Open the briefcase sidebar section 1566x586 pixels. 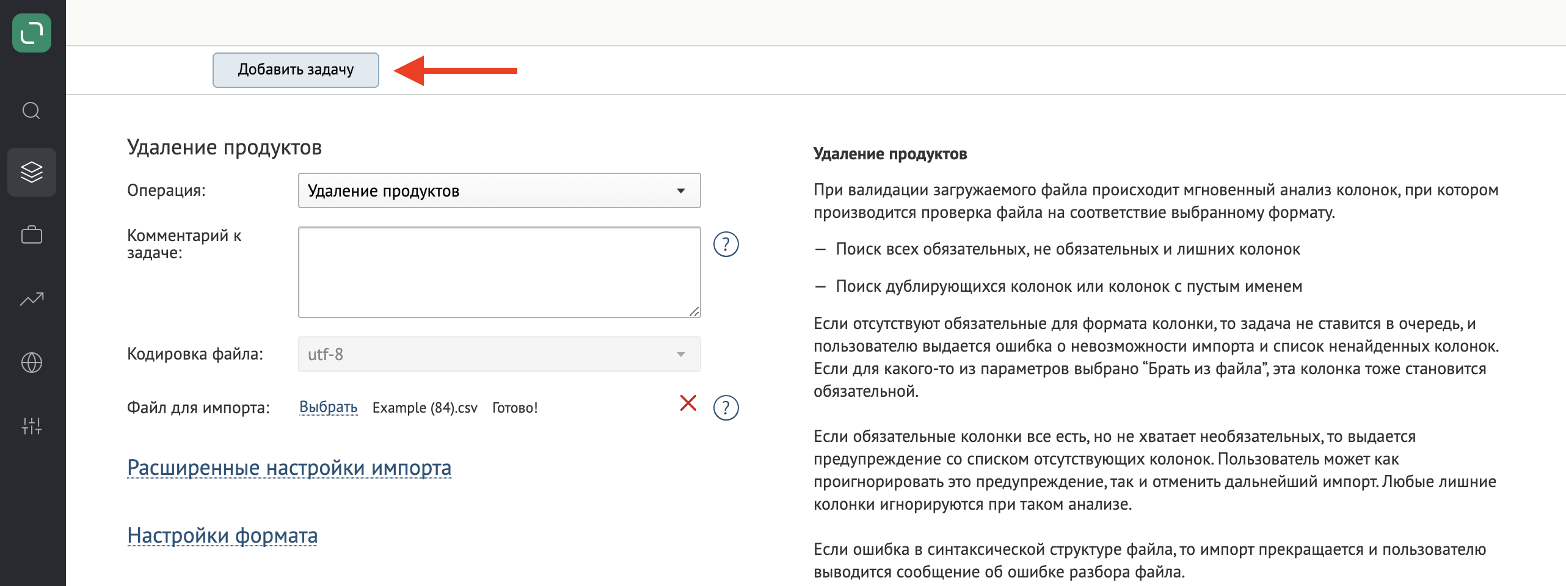32,235
